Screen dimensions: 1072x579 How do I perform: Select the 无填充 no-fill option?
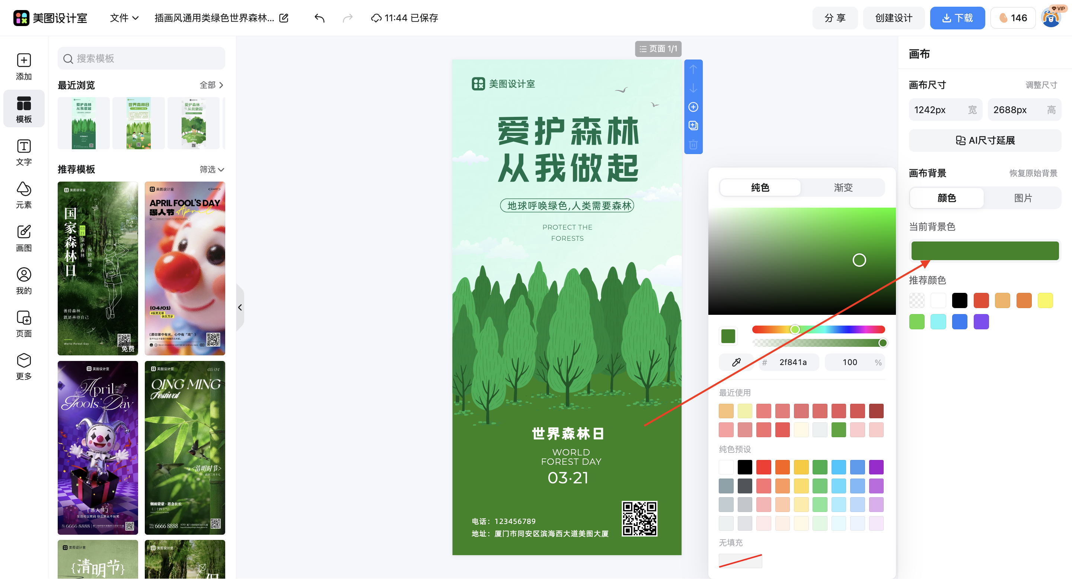[x=740, y=561]
